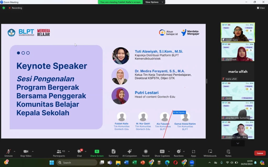
Task: Open the Participants panel
Action: click(59, 153)
